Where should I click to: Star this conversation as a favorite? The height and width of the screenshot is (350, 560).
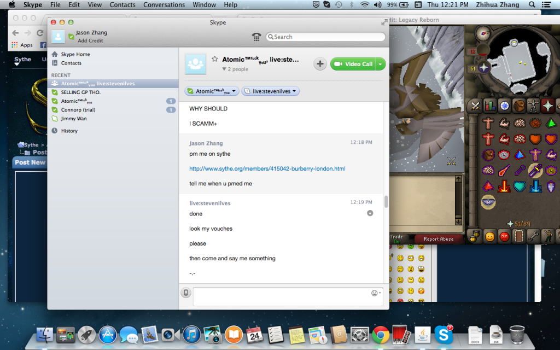coord(214,59)
